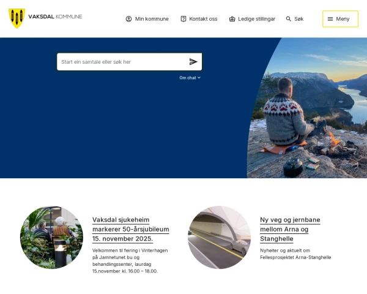
Task: Click the Vinterhagen circular article thumbnail
Action: click(51, 237)
